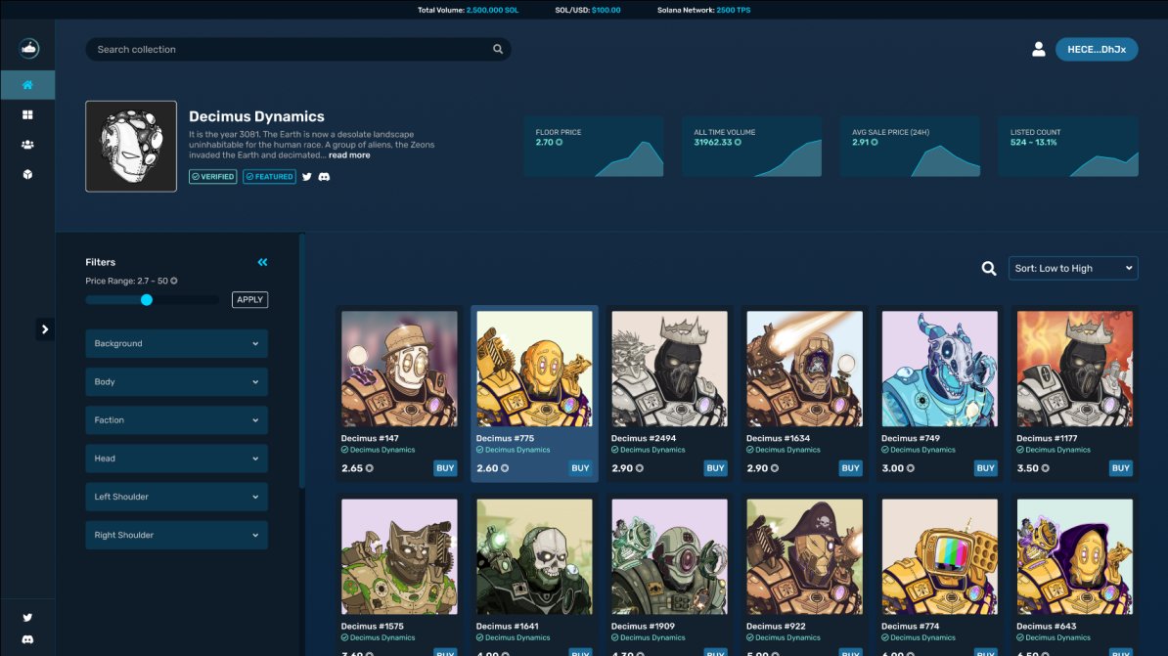Open the Decimus #1634 artwork
The width and height of the screenshot is (1168, 656).
804,369
